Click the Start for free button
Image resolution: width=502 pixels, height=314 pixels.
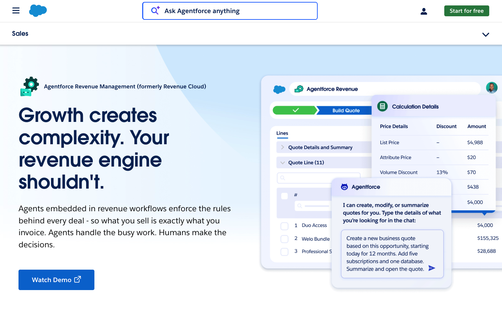tap(467, 11)
